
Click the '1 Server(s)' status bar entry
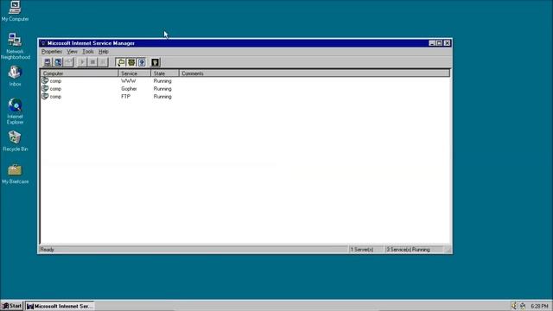click(x=365, y=250)
